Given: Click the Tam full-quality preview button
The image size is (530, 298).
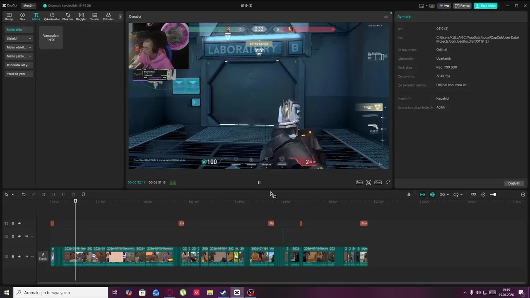Looking at the screenshot, I should 359,183.
